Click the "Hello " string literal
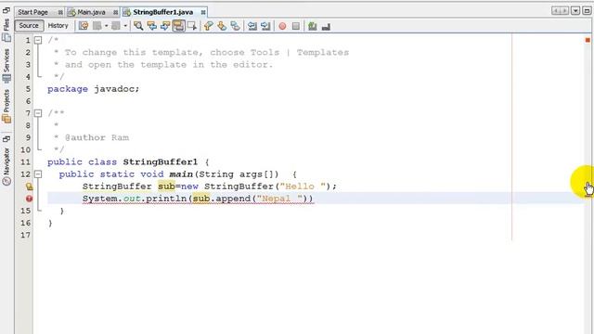594x334 pixels. pyautogui.click(x=303, y=186)
